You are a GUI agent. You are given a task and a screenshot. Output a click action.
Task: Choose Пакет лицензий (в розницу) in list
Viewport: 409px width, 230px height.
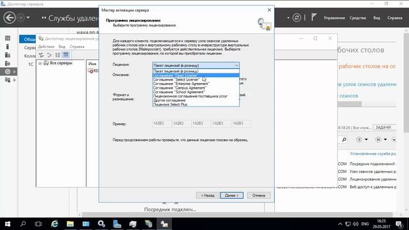click(x=196, y=71)
